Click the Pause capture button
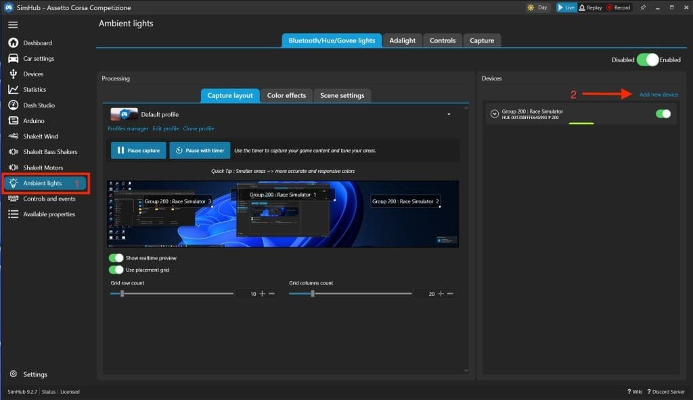 (x=138, y=151)
